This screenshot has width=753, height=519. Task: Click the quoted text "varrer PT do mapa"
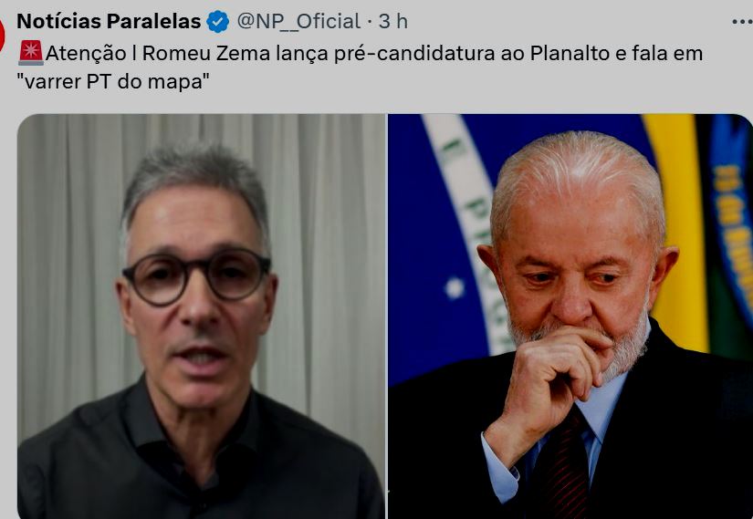pyautogui.click(x=113, y=81)
